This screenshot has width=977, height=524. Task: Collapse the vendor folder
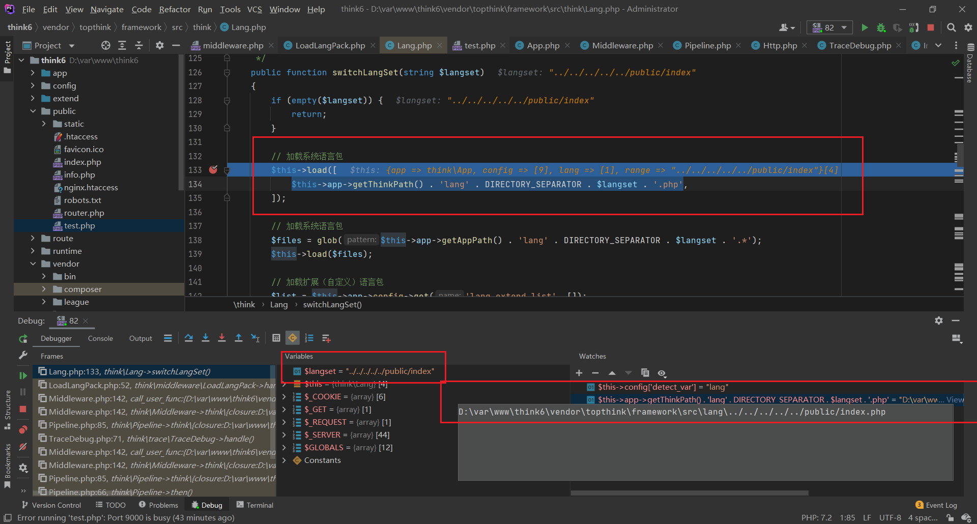pyautogui.click(x=33, y=264)
